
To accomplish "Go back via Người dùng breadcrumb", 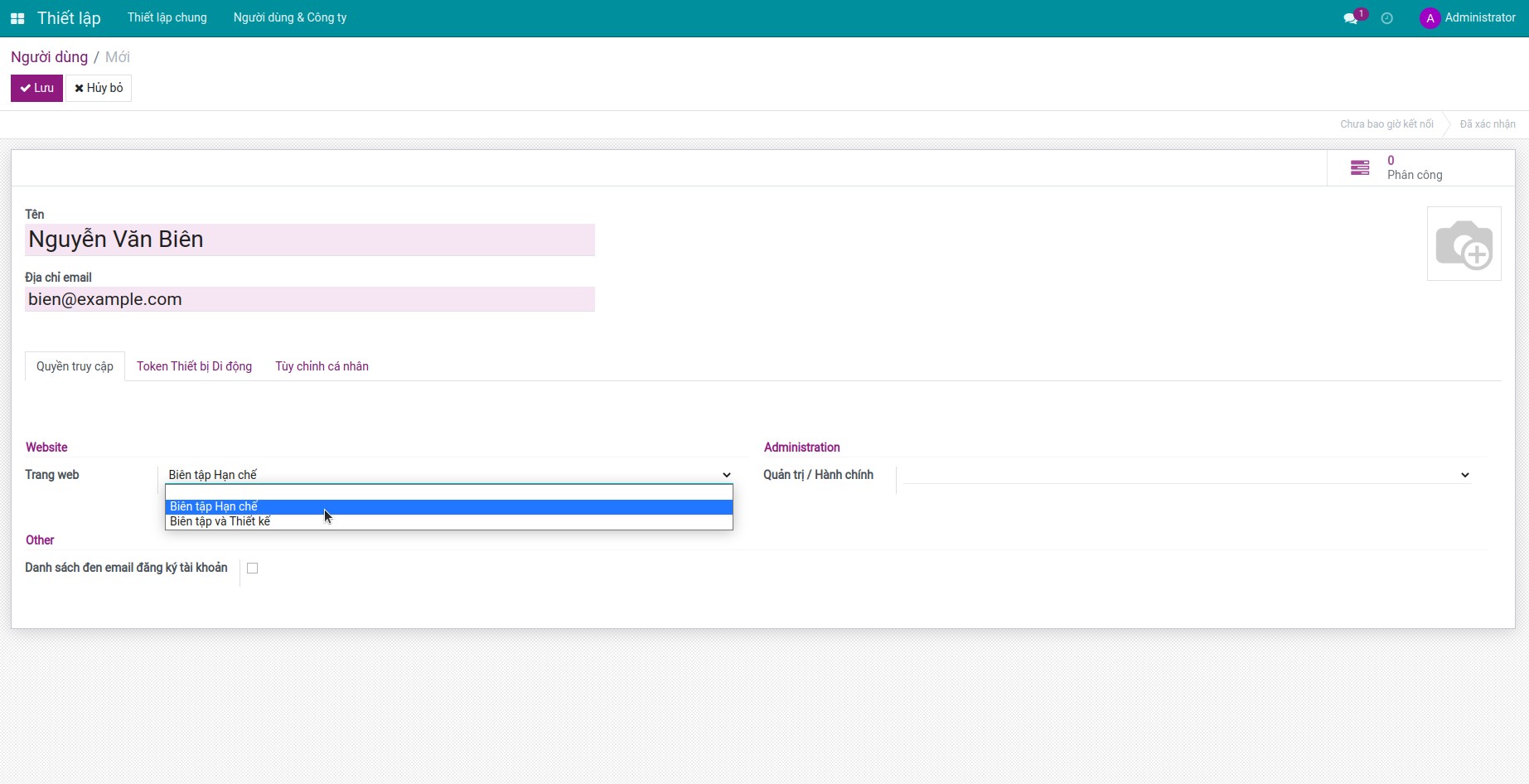I will [49, 57].
